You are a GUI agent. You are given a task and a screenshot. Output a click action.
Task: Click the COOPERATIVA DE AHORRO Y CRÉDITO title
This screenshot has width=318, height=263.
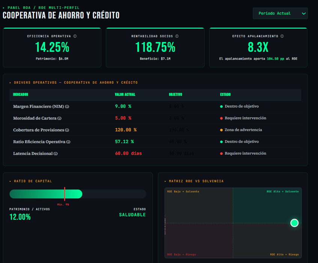(x=61, y=15)
